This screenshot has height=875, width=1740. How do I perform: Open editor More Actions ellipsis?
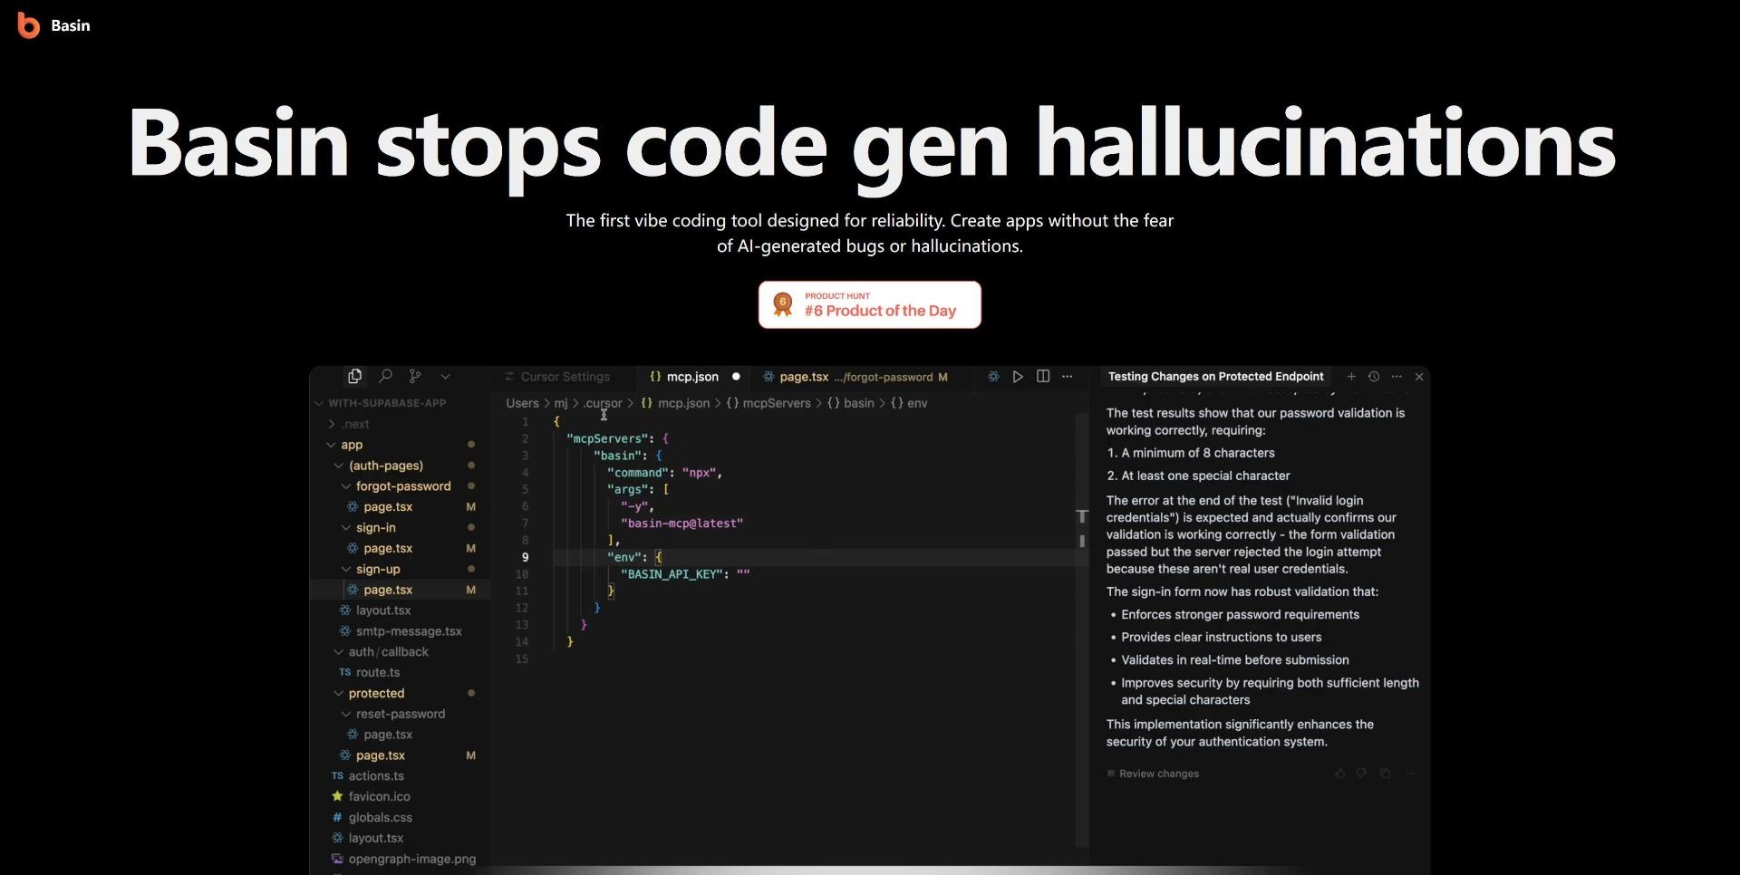point(1068,377)
